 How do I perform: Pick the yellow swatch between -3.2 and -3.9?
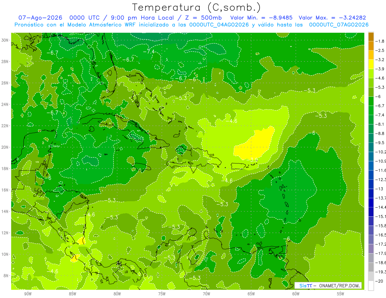pos(371,64)
